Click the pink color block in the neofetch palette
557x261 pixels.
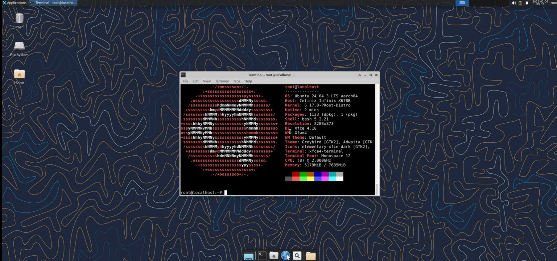coord(325,178)
